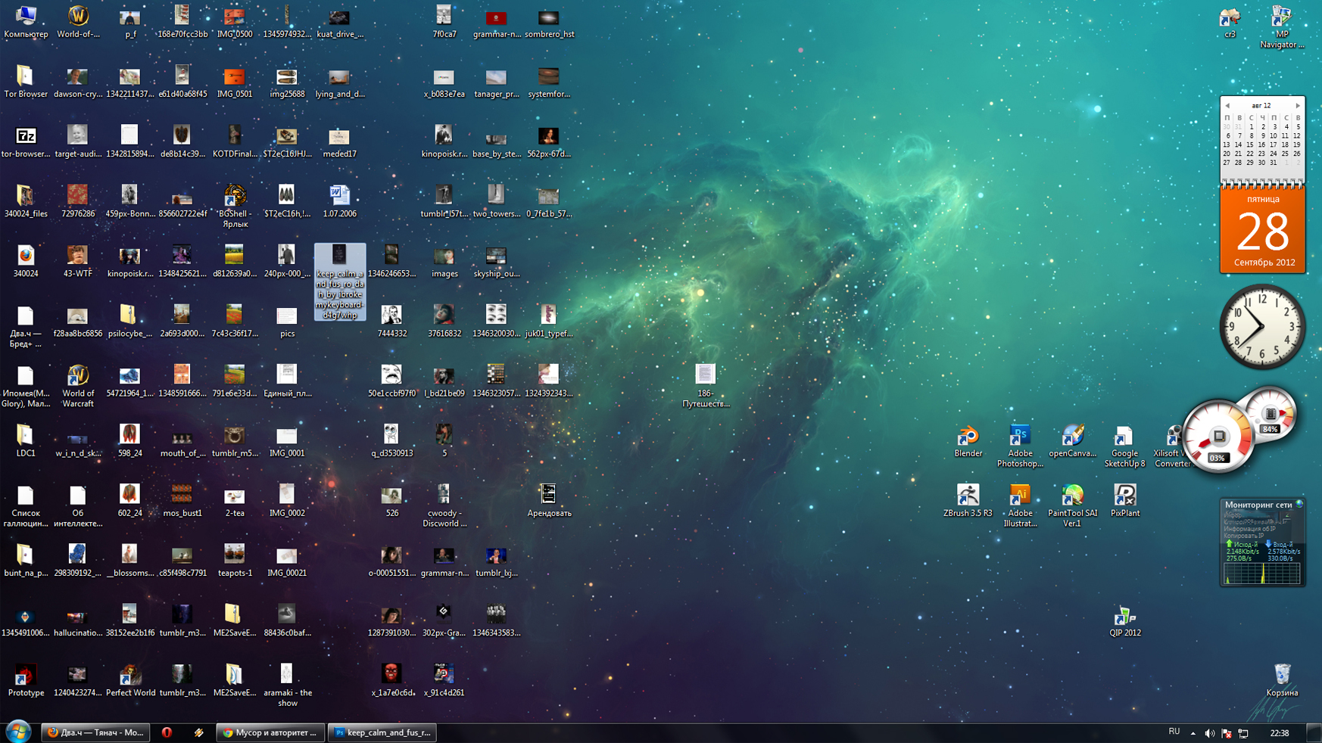Switch to the Firefox taskbar window
The height and width of the screenshot is (743, 1322).
point(95,732)
